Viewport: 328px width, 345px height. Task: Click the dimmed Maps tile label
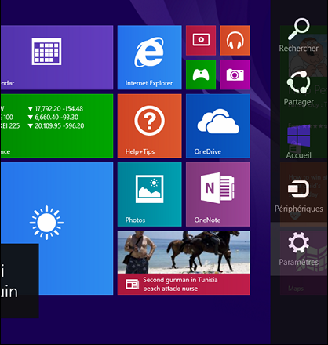tap(296, 289)
